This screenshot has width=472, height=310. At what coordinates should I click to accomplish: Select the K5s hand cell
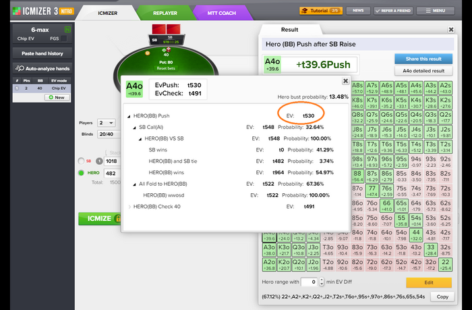pos(401,103)
